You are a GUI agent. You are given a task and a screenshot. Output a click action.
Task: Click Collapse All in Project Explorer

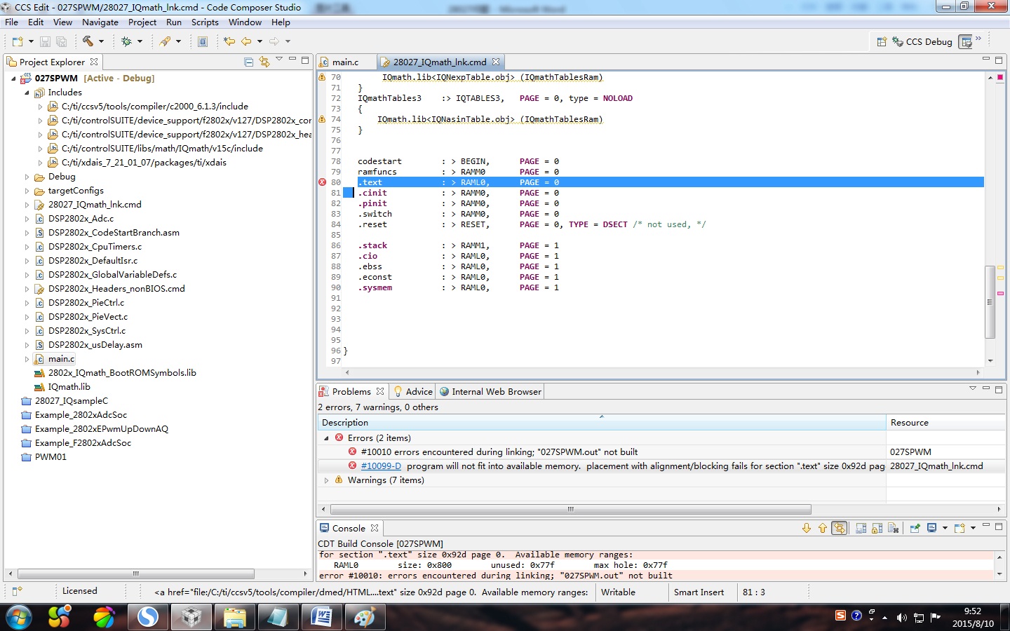point(248,62)
